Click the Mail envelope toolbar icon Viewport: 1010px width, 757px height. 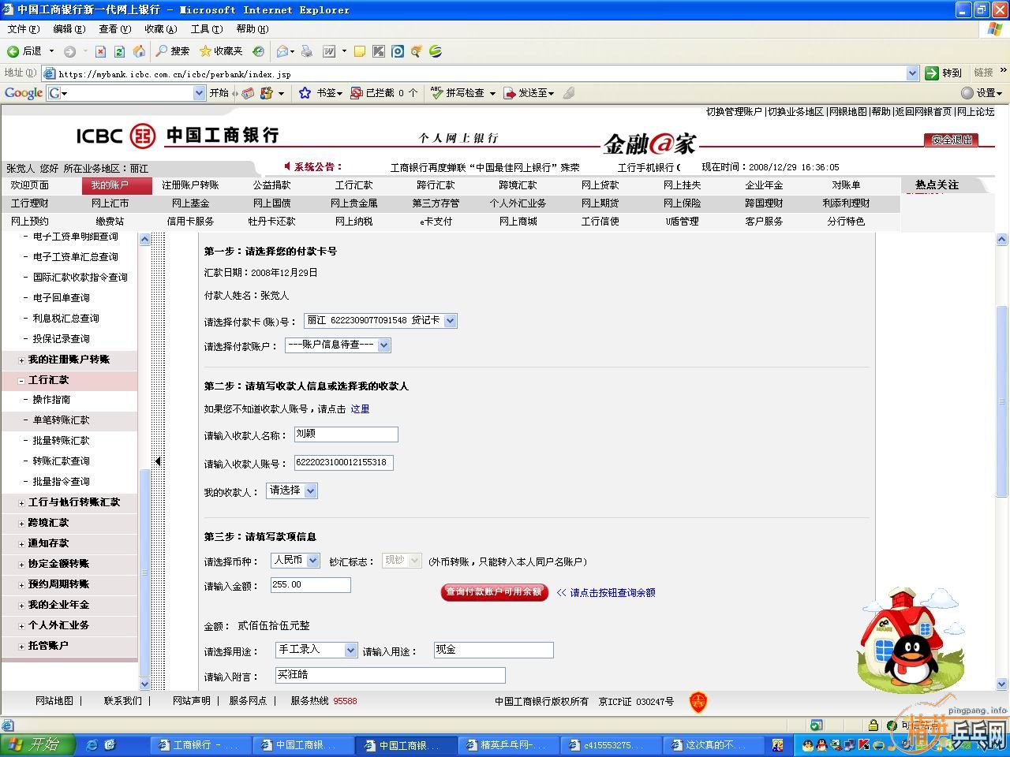point(282,51)
